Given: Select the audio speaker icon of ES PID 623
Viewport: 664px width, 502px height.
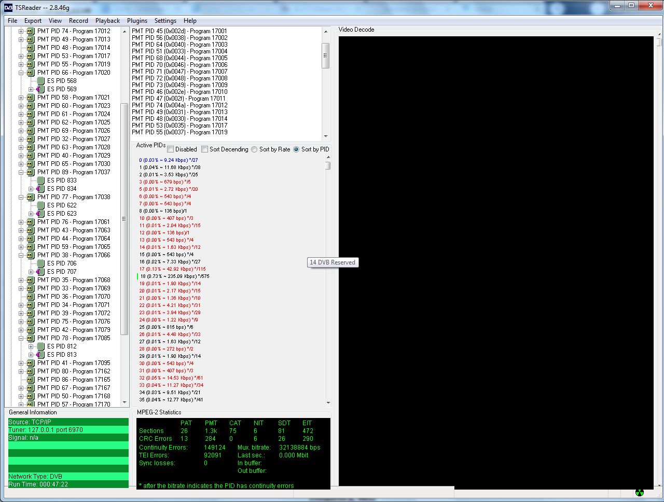Looking at the screenshot, I should [x=40, y=214].
